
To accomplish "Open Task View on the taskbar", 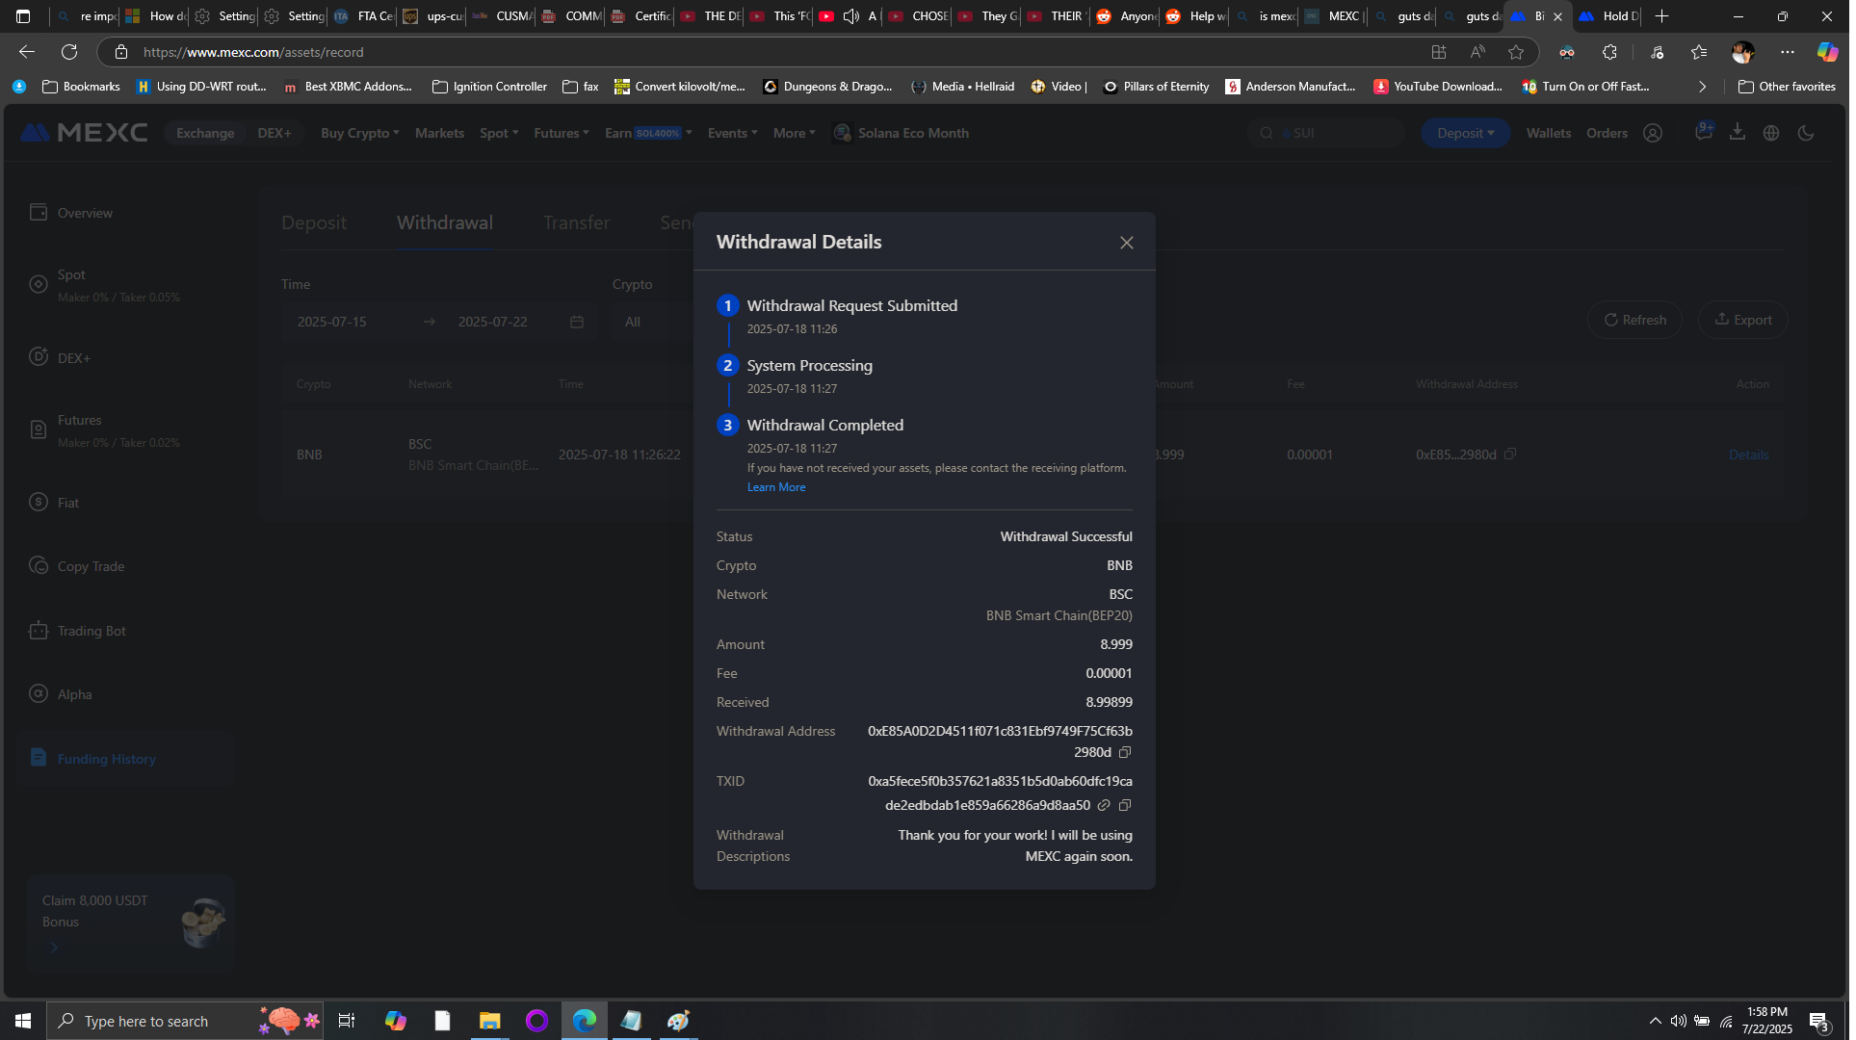I will 347,1021.
